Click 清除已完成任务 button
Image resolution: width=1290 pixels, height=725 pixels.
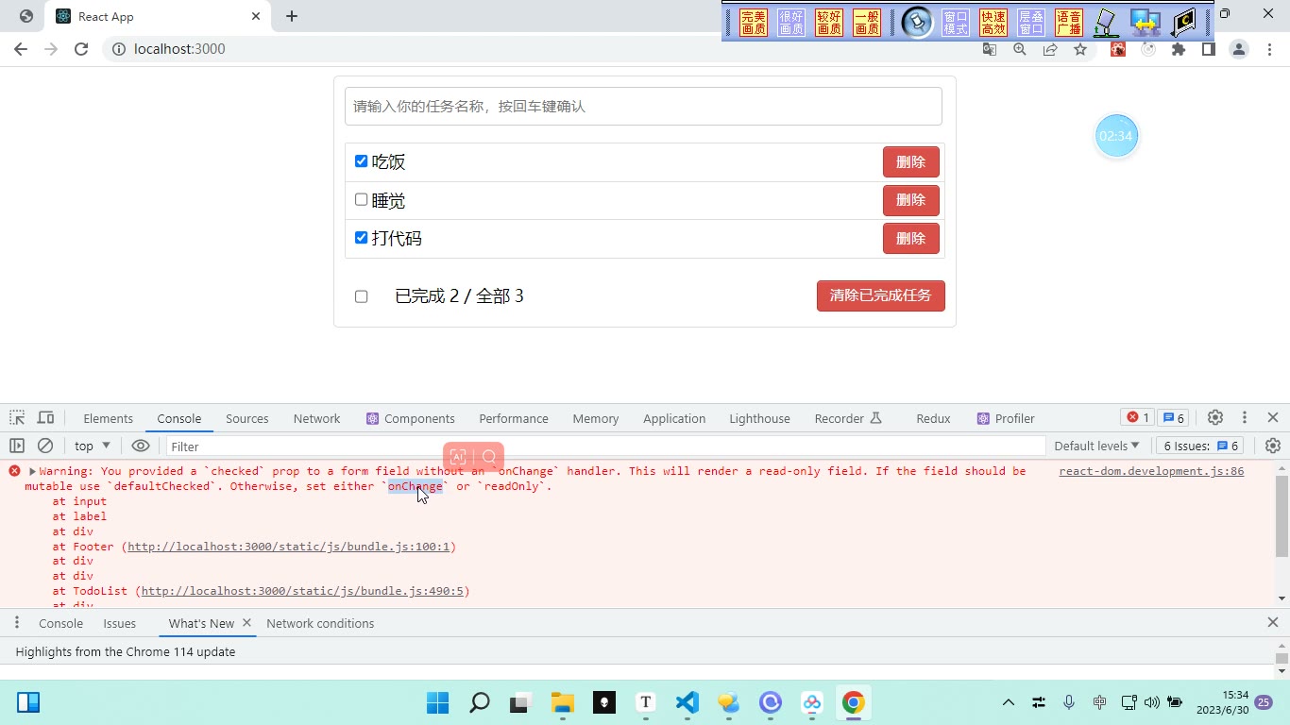click(x=881, y=295)
